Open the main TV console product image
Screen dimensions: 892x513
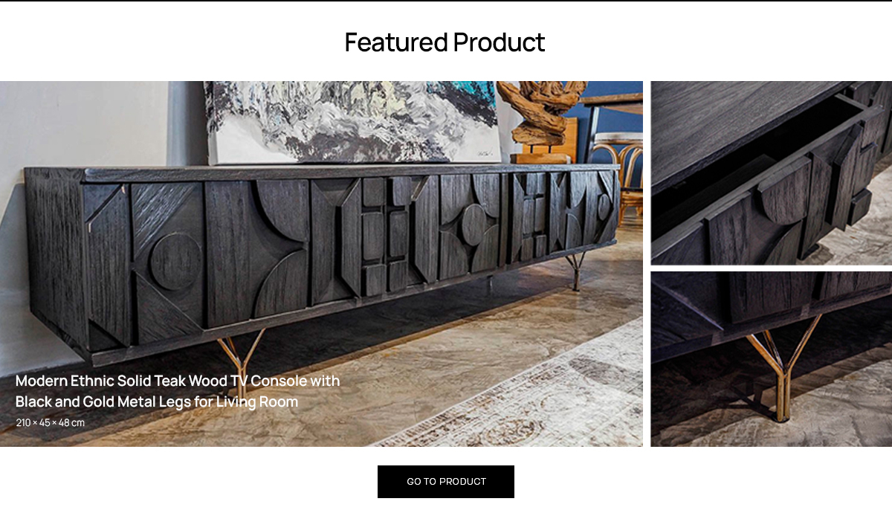click(321, 264)
